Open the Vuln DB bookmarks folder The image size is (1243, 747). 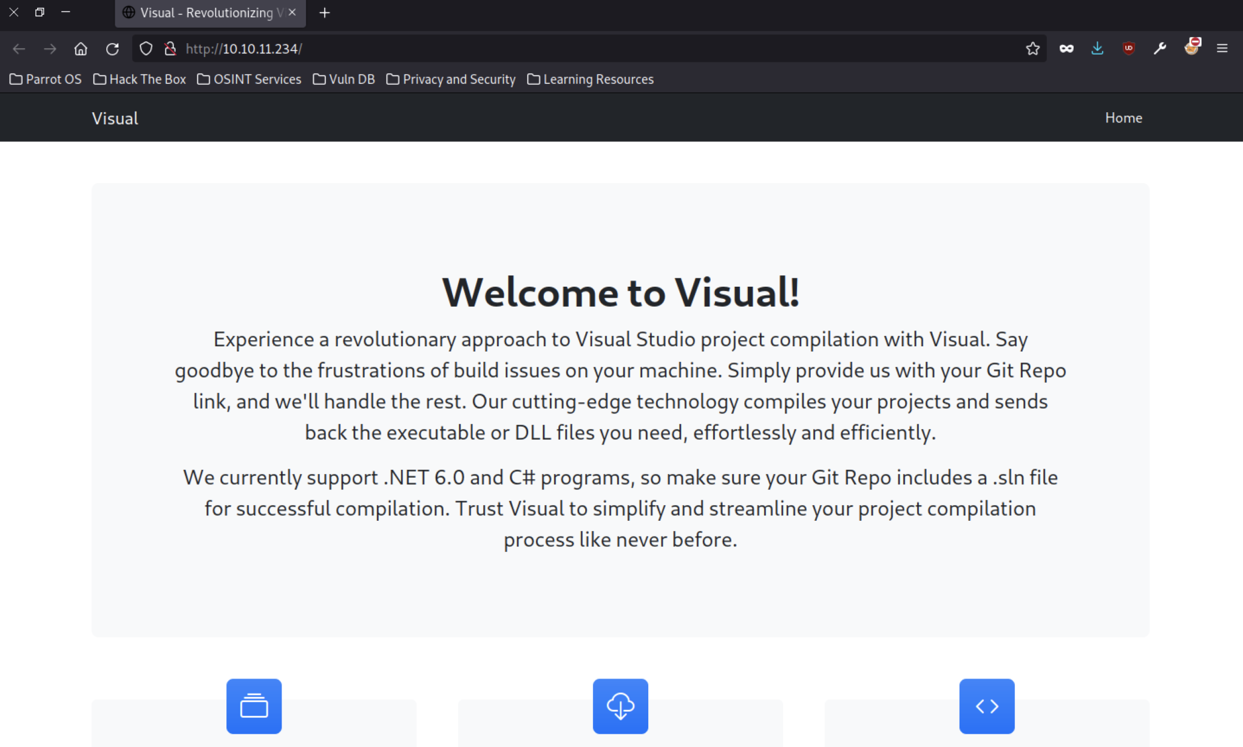point(344,79)
